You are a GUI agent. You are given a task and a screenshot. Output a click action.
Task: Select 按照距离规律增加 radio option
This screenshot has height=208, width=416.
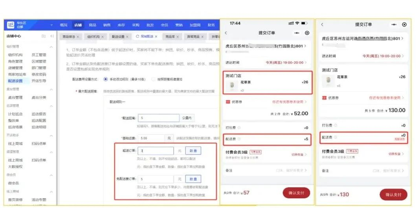coord(154,79)
